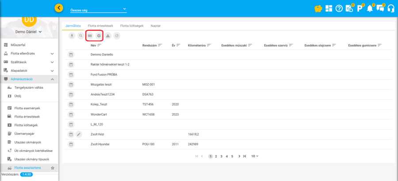Toggle favorite star on Flotta asszisztens

pos(53,168)
